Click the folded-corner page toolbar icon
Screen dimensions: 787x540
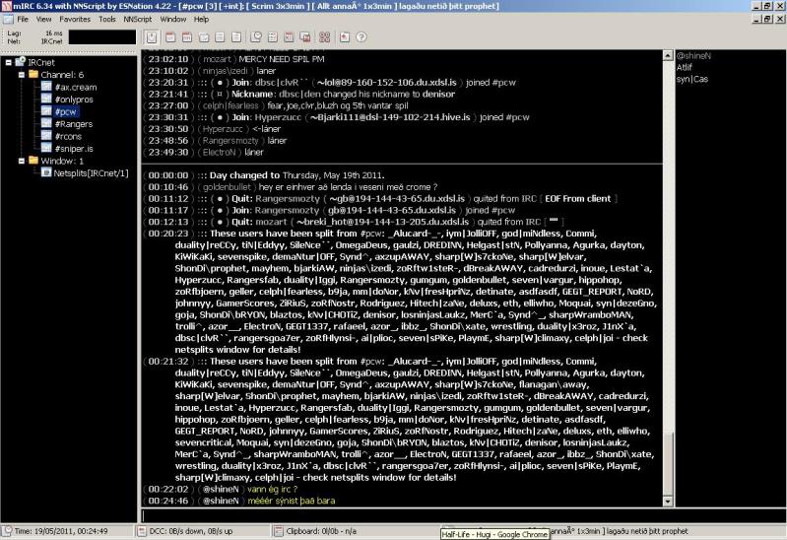[236, 37]
